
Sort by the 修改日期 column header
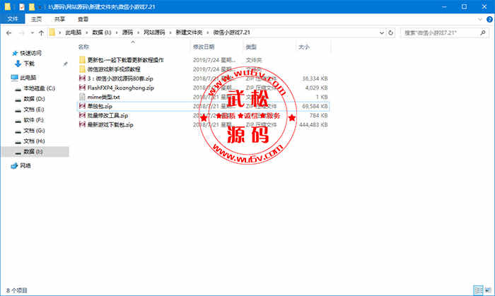204,47
